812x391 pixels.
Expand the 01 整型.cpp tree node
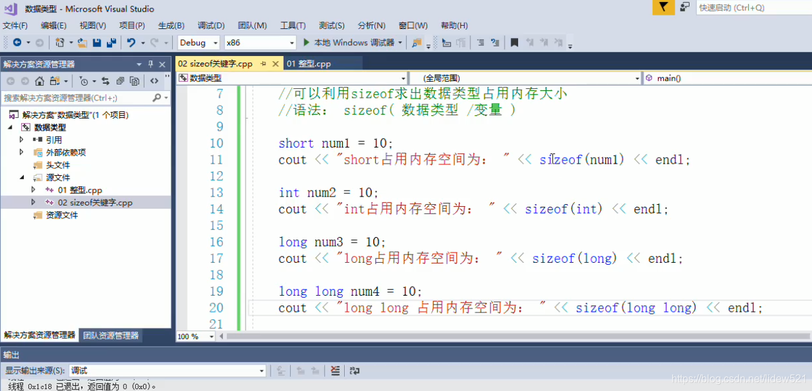34,190
